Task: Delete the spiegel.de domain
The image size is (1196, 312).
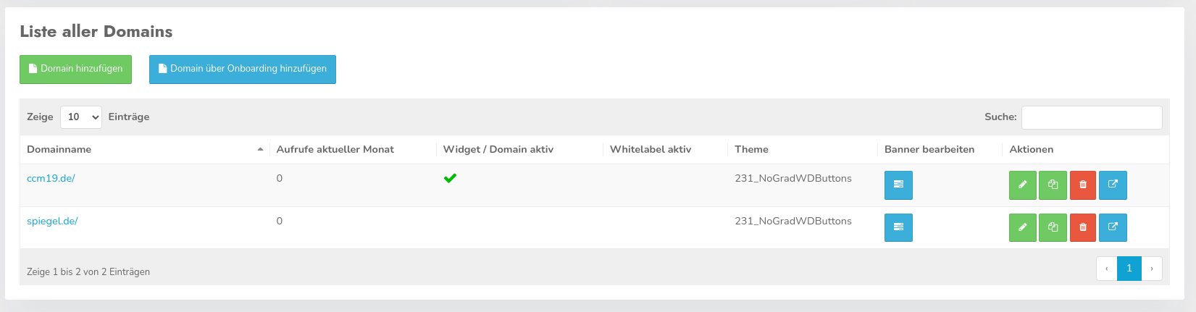Action: click(1082, 227)
